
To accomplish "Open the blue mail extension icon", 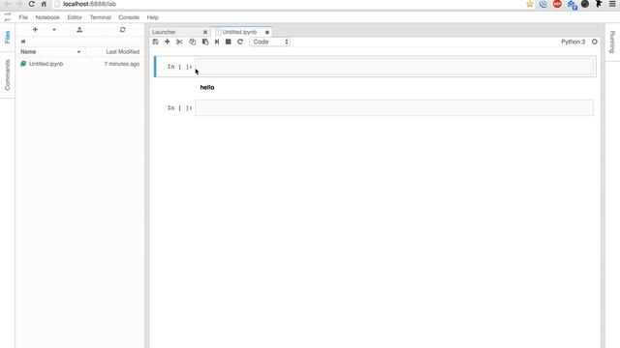I will click(572, 5).
